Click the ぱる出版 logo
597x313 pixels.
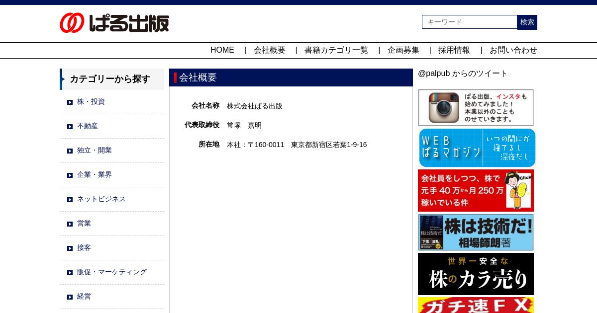114,23
